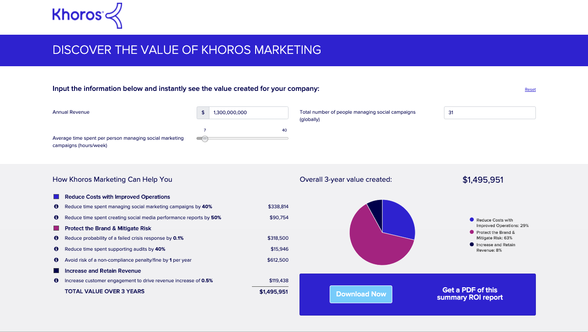Open info icon for supporting audits row

pyautogui.click(x=56, y=249)
